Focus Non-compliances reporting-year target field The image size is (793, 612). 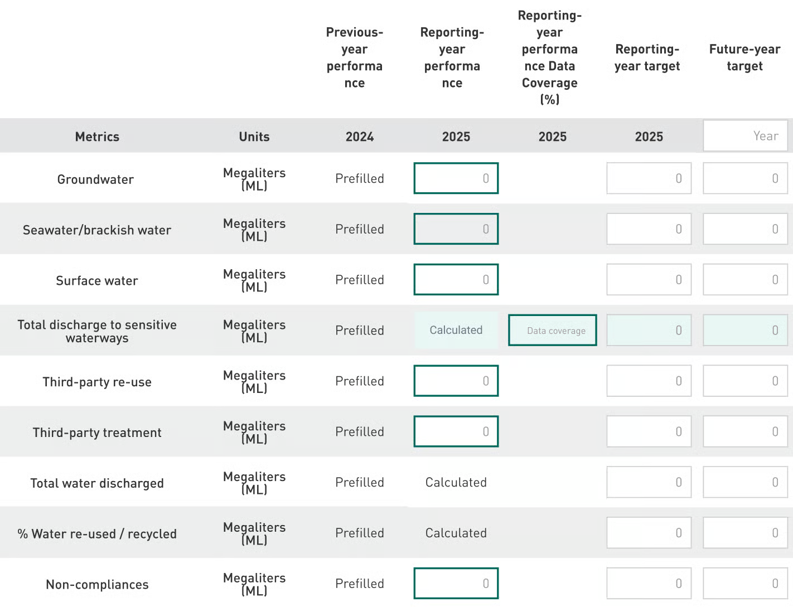click(649, 584)
